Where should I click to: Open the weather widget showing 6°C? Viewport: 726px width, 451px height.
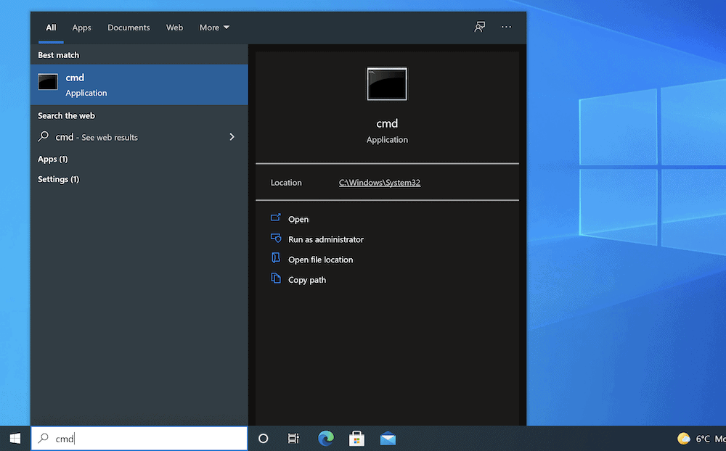tap(701, 439)
